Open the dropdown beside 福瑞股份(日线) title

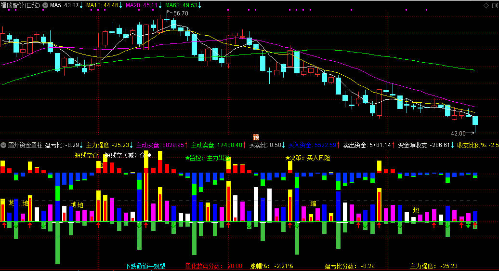(x=45, y=5)
